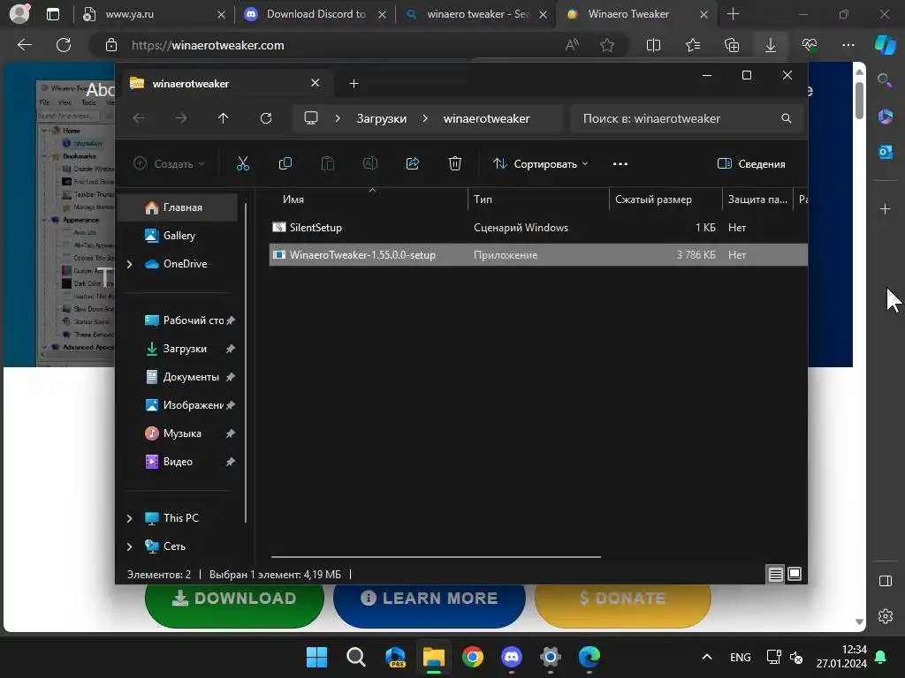Viewport: 905px width, 678px height.
Task: Click the Share icon in Explorer toolbar
Action: 413,163
